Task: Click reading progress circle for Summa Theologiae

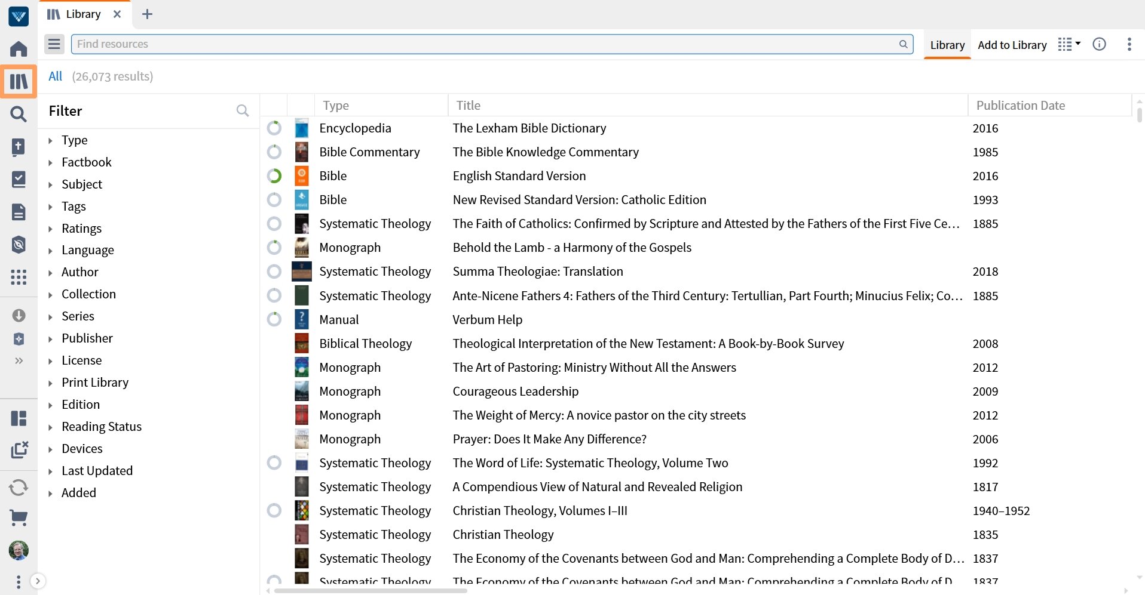Action: pyautogui.click(x=274, y=272)
